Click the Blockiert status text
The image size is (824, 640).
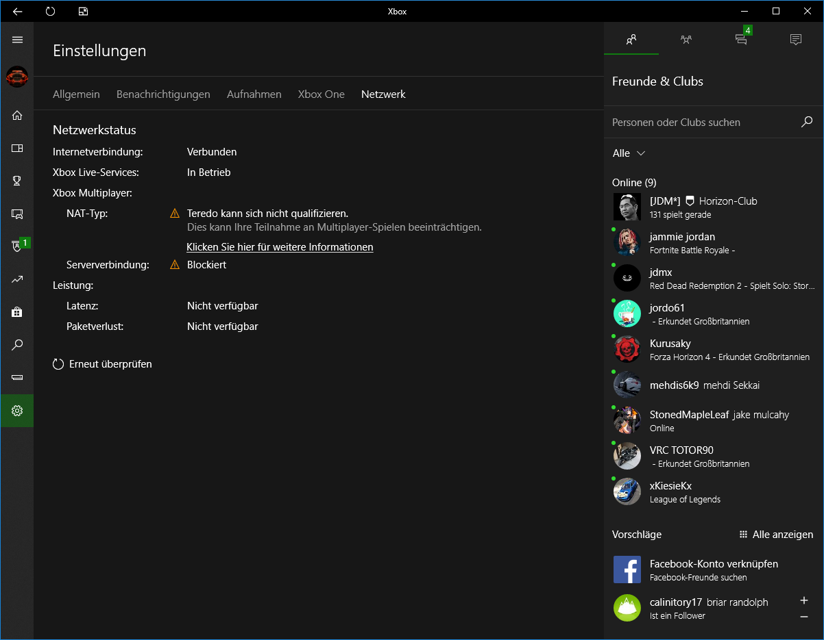pyautogui.click(x=206, y=265)
